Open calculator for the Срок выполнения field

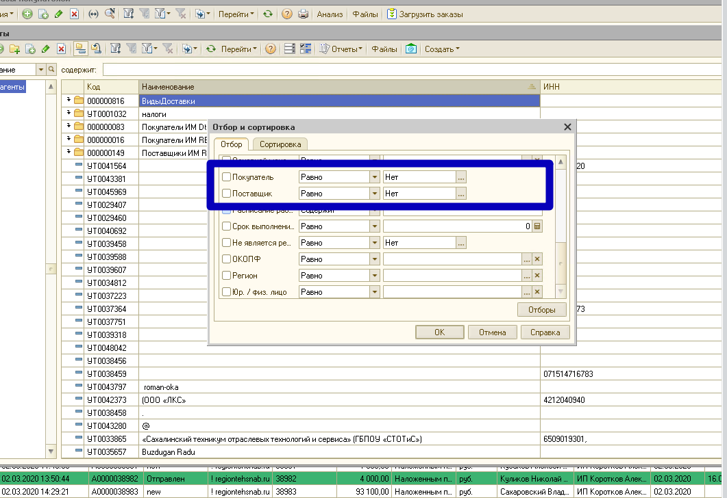(x=537, y=226)
